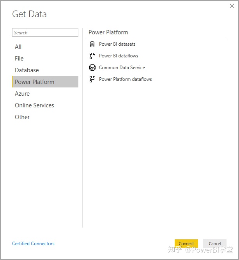This screenshot has height=260, width=239.
Task: Close the Get Data dialog
Action: coord(232,6)
